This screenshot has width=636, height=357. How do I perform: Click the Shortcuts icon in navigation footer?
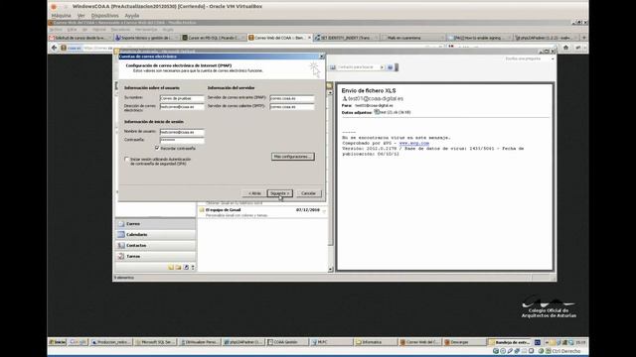[186, 267]
